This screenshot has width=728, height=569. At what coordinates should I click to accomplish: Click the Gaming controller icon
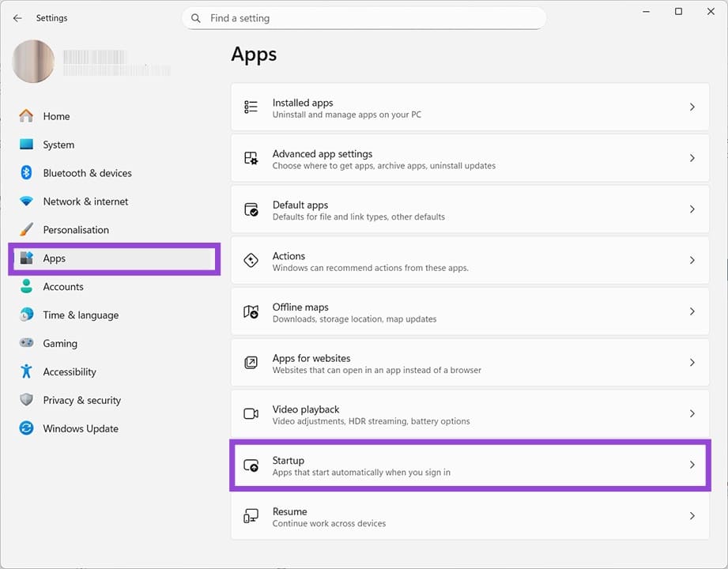point(27,344)
